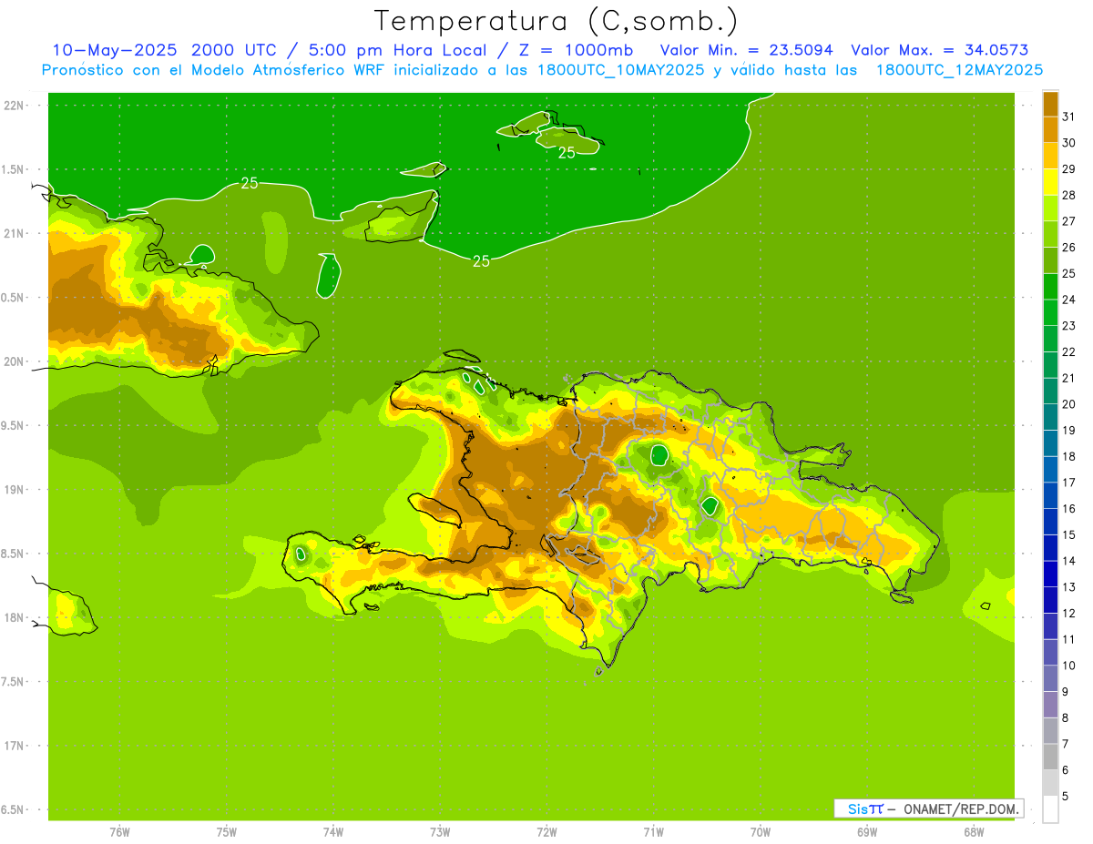
Task: Select the 'Valor Max. = 34.0573' value
Action: point(940,50)
